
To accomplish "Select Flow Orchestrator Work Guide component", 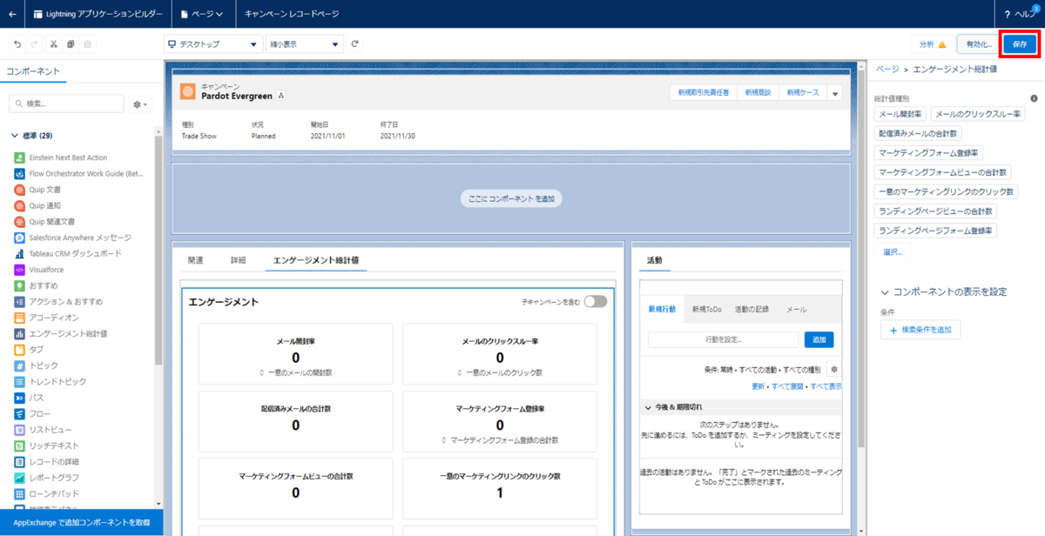I will [x=78, y=173].
